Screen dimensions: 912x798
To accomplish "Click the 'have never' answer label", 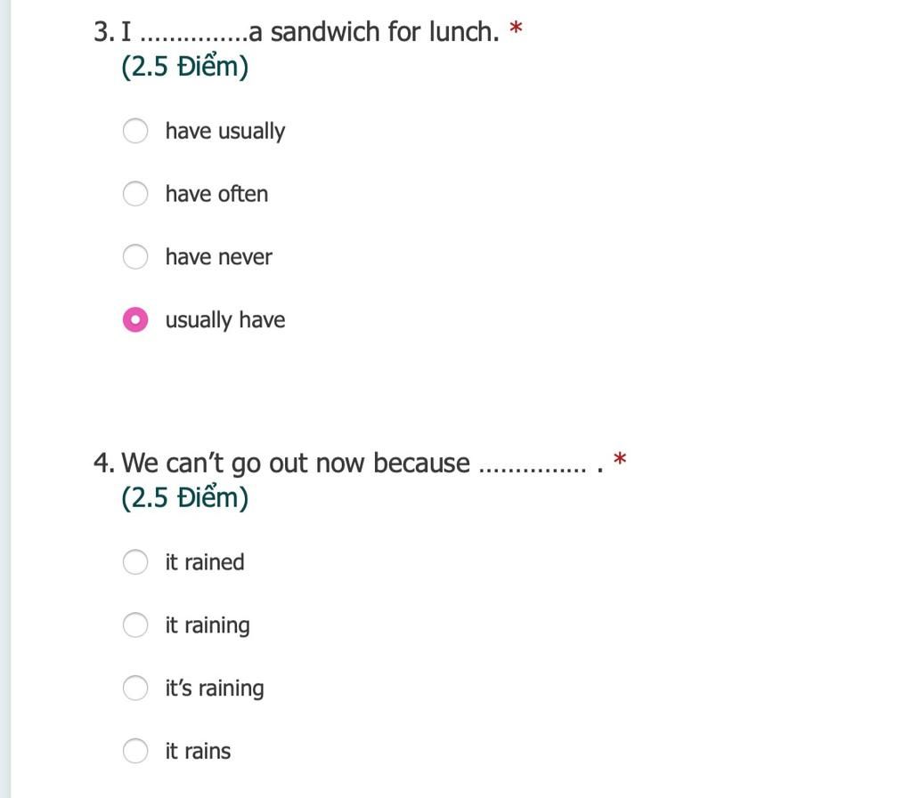I will [218, 257].
